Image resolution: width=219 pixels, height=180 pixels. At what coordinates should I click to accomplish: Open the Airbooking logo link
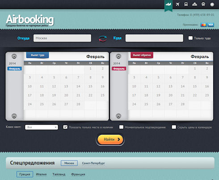pyautogui.click(x=30, y=20)
